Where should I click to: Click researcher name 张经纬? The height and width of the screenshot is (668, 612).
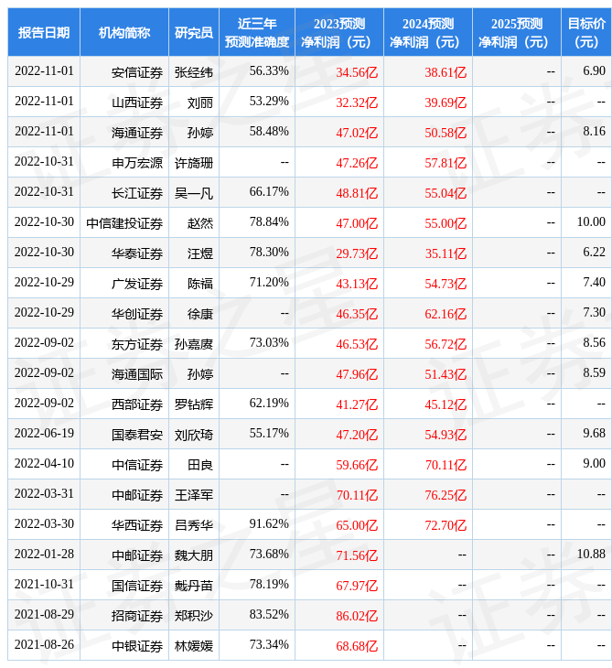(194, 72)
